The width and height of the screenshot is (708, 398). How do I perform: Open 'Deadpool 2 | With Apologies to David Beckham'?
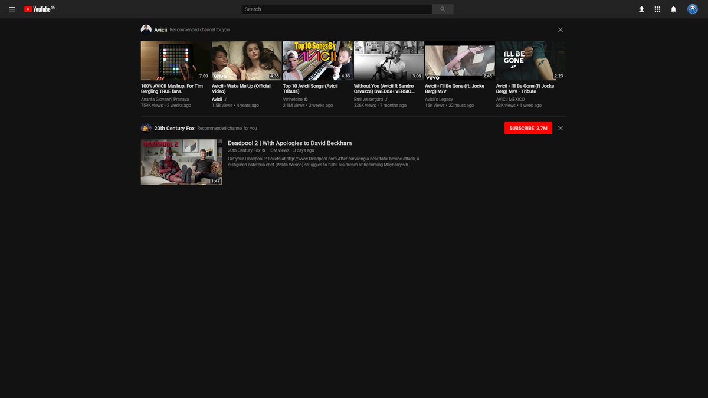click(x=290, y=143)
